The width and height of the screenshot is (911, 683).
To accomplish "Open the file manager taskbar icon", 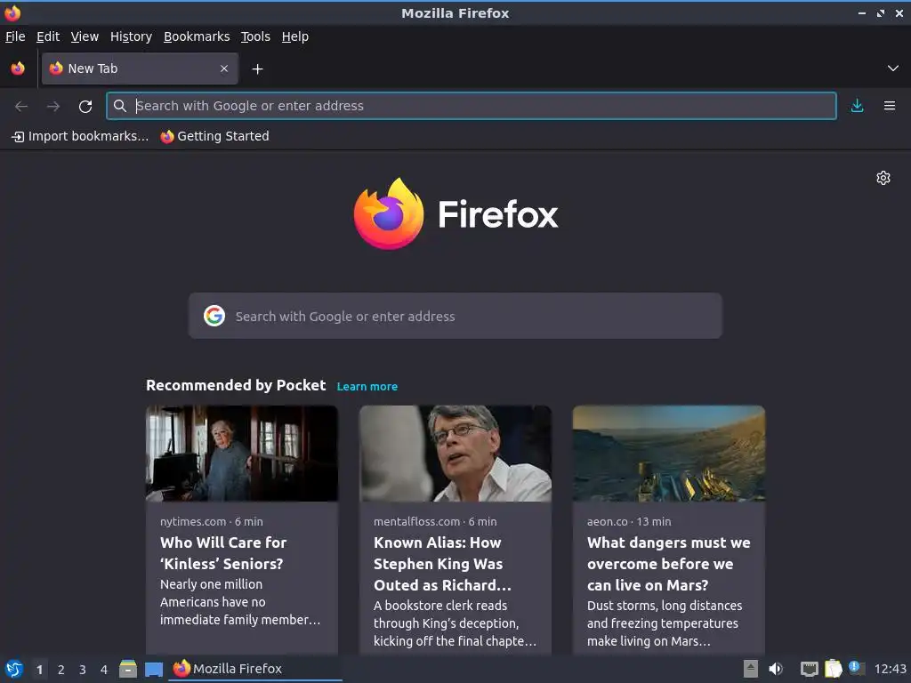I will (x=128, y=669).
